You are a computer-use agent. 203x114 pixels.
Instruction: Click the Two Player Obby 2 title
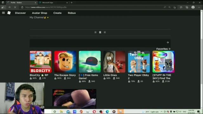pos(138,77)
